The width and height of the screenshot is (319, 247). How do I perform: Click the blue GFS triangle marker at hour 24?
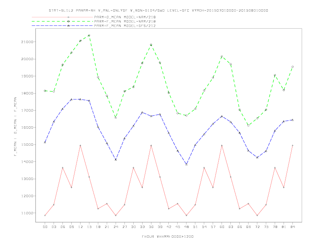coord(116,159)
